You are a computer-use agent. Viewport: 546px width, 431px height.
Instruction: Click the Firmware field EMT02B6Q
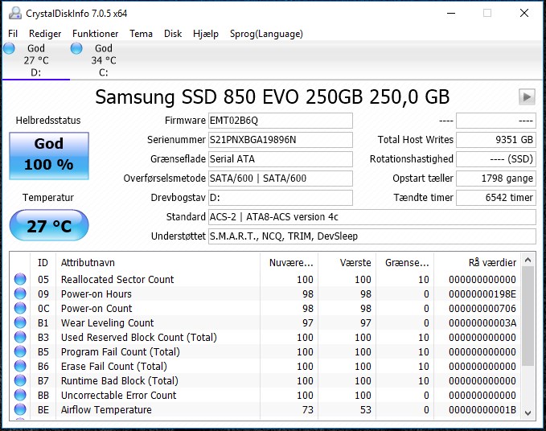click(x=281, y=121)
